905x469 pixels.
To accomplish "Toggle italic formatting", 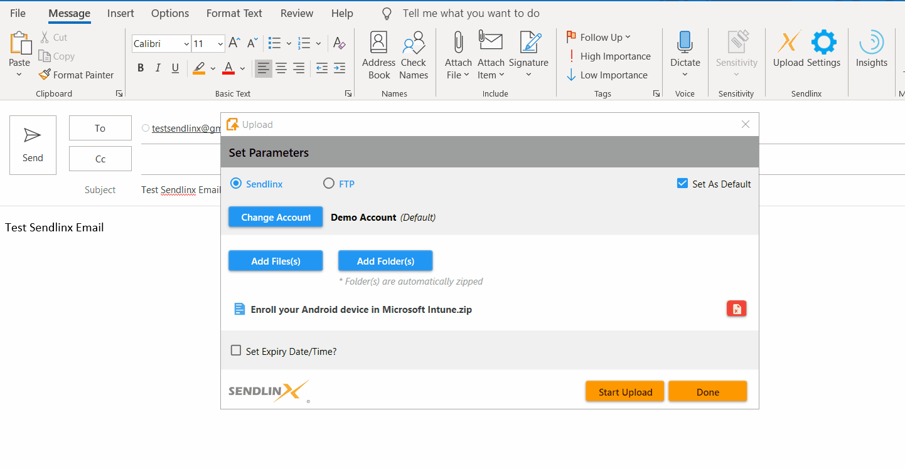I will [158, 68].
